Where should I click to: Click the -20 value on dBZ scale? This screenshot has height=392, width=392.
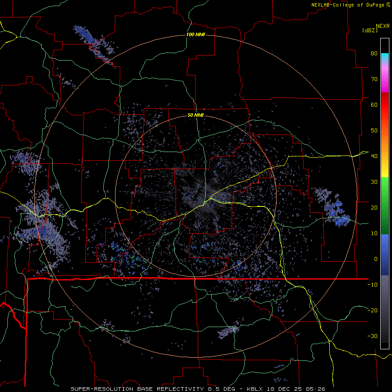372,311
